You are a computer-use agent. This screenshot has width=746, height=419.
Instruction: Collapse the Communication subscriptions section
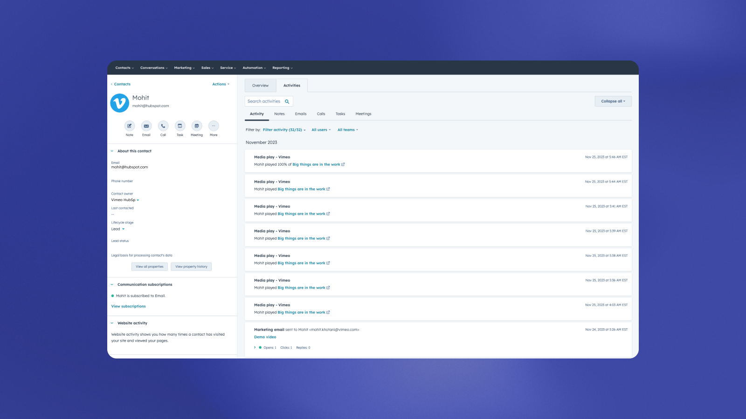112,284
